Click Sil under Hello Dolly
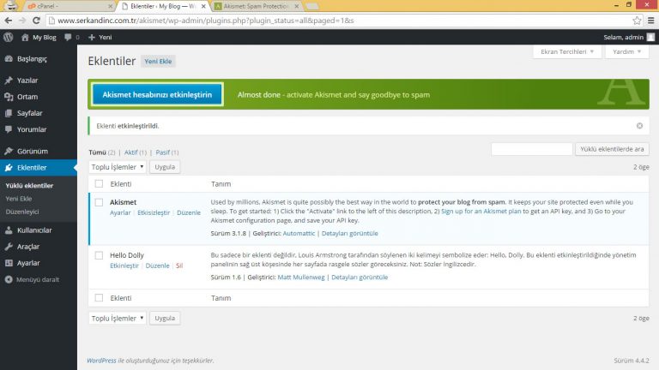Image resolution: width=659 pixels, height=370 pixels. point(179,266)
